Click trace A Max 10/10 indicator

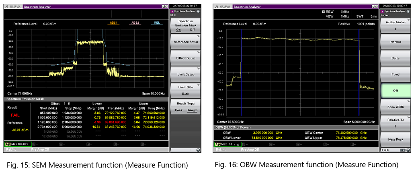228,144
